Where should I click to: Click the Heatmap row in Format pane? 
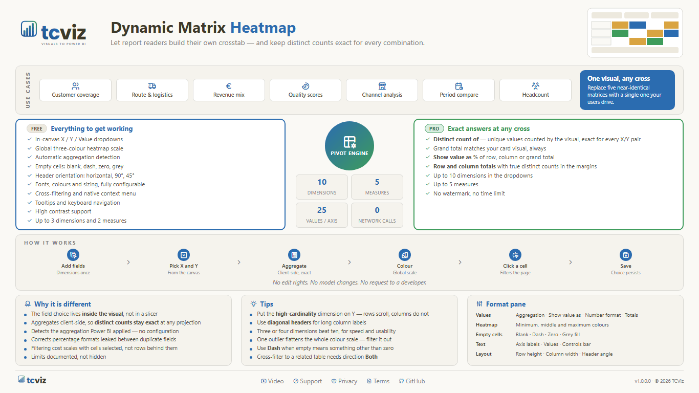(576, 325)
